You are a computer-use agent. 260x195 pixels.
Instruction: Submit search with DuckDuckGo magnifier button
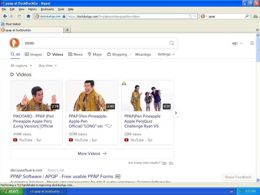172,43
